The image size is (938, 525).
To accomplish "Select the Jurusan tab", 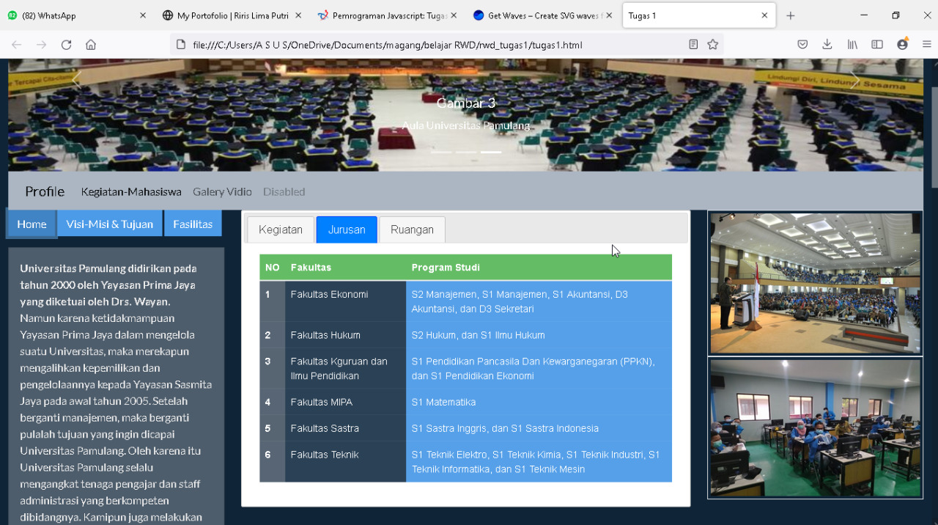I will point(347,230).
